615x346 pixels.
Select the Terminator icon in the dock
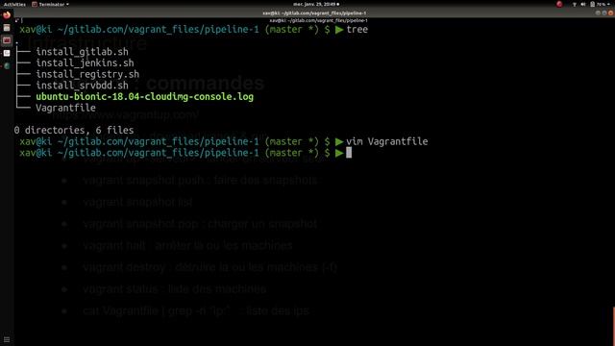pos(7,40)
